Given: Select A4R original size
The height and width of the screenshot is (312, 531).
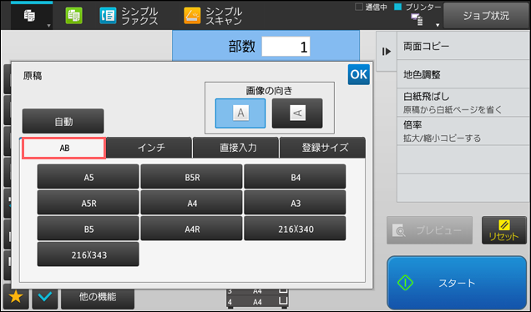Looking at the screenshot, I should coord(192,229).
